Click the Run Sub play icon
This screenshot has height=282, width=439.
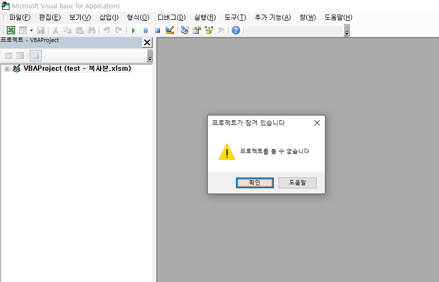133,30
